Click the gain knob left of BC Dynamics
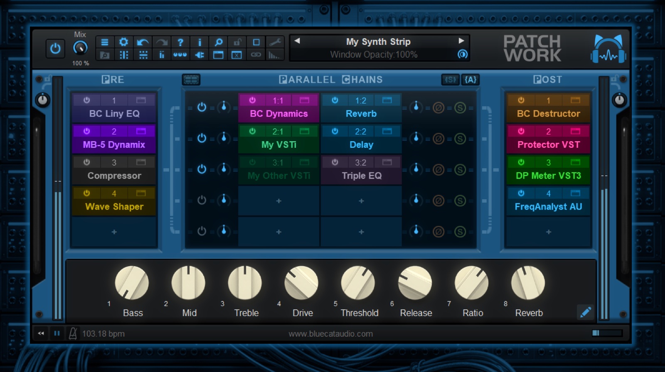The width and height of the screenshot is (665, 372). click(x=224, y=106)
